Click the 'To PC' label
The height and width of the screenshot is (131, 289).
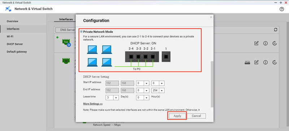137,69
